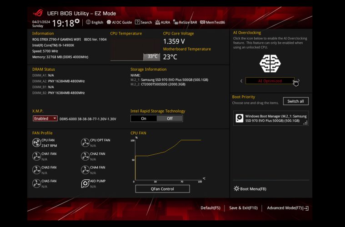Viewport: 345px width, 227px height.
Task: Open the Boot Menu(F8)
Action: (250, 189)
